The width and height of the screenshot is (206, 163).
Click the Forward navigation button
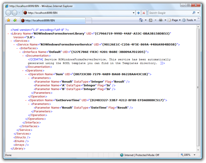coord(15,13)
